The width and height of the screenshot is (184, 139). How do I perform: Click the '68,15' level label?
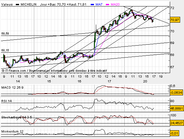pyautogui.click(x=5, y=50)
